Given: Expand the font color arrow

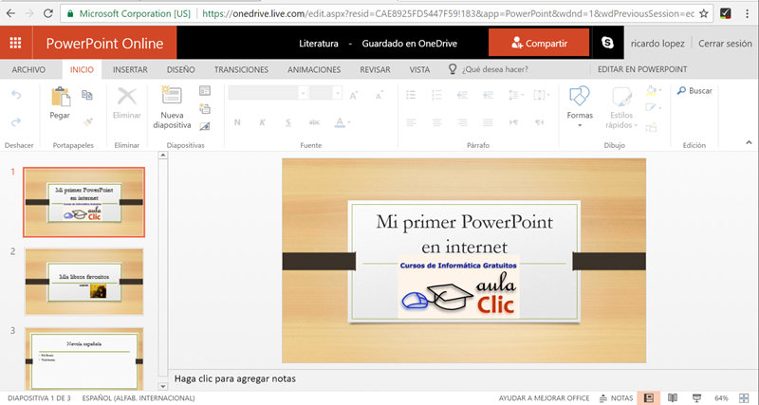Looking at the screenshot, I should 349,122.
